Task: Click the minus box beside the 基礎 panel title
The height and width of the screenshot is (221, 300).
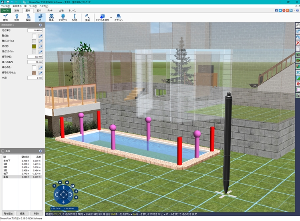Action: point(3,151)
